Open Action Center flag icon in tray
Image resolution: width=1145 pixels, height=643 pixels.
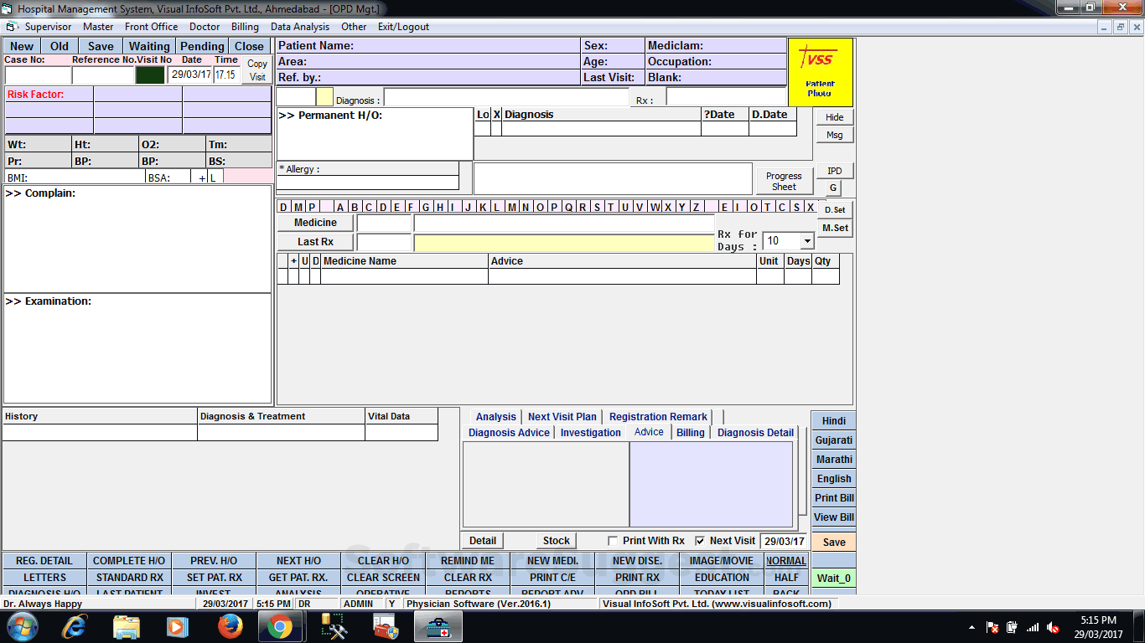[992, 627]
